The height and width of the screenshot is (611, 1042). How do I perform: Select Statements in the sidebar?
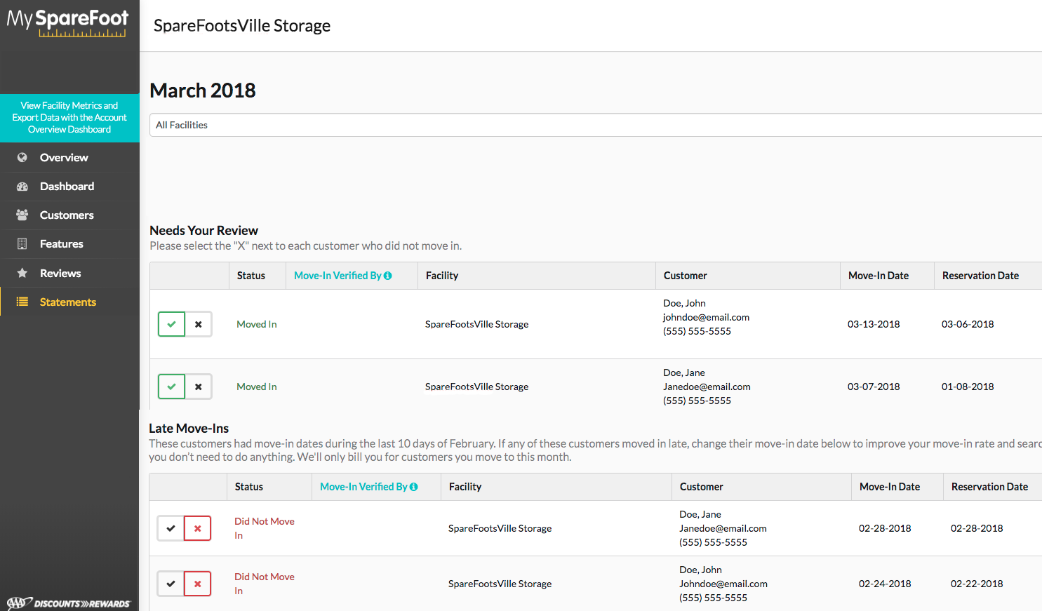(68, 302)
